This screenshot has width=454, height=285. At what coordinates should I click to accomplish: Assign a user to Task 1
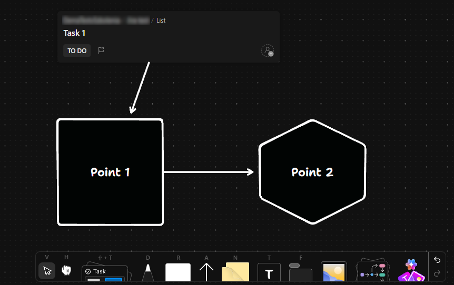pyautogui.click(x=268, y=50)
